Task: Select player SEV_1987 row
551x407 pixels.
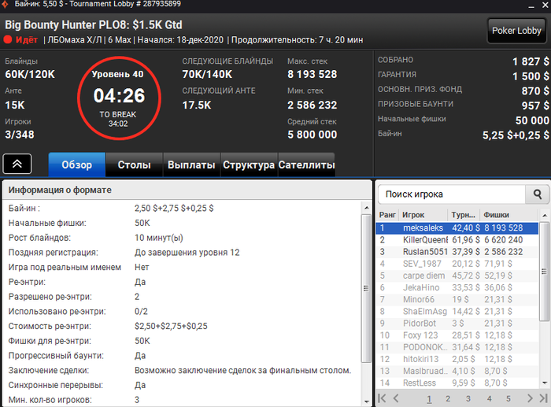Action: click(457, 264)
